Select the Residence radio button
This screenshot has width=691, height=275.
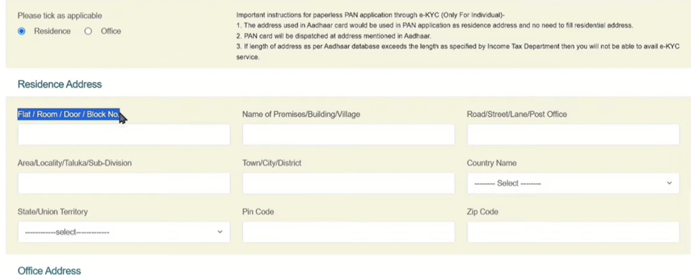coord(22,31)
